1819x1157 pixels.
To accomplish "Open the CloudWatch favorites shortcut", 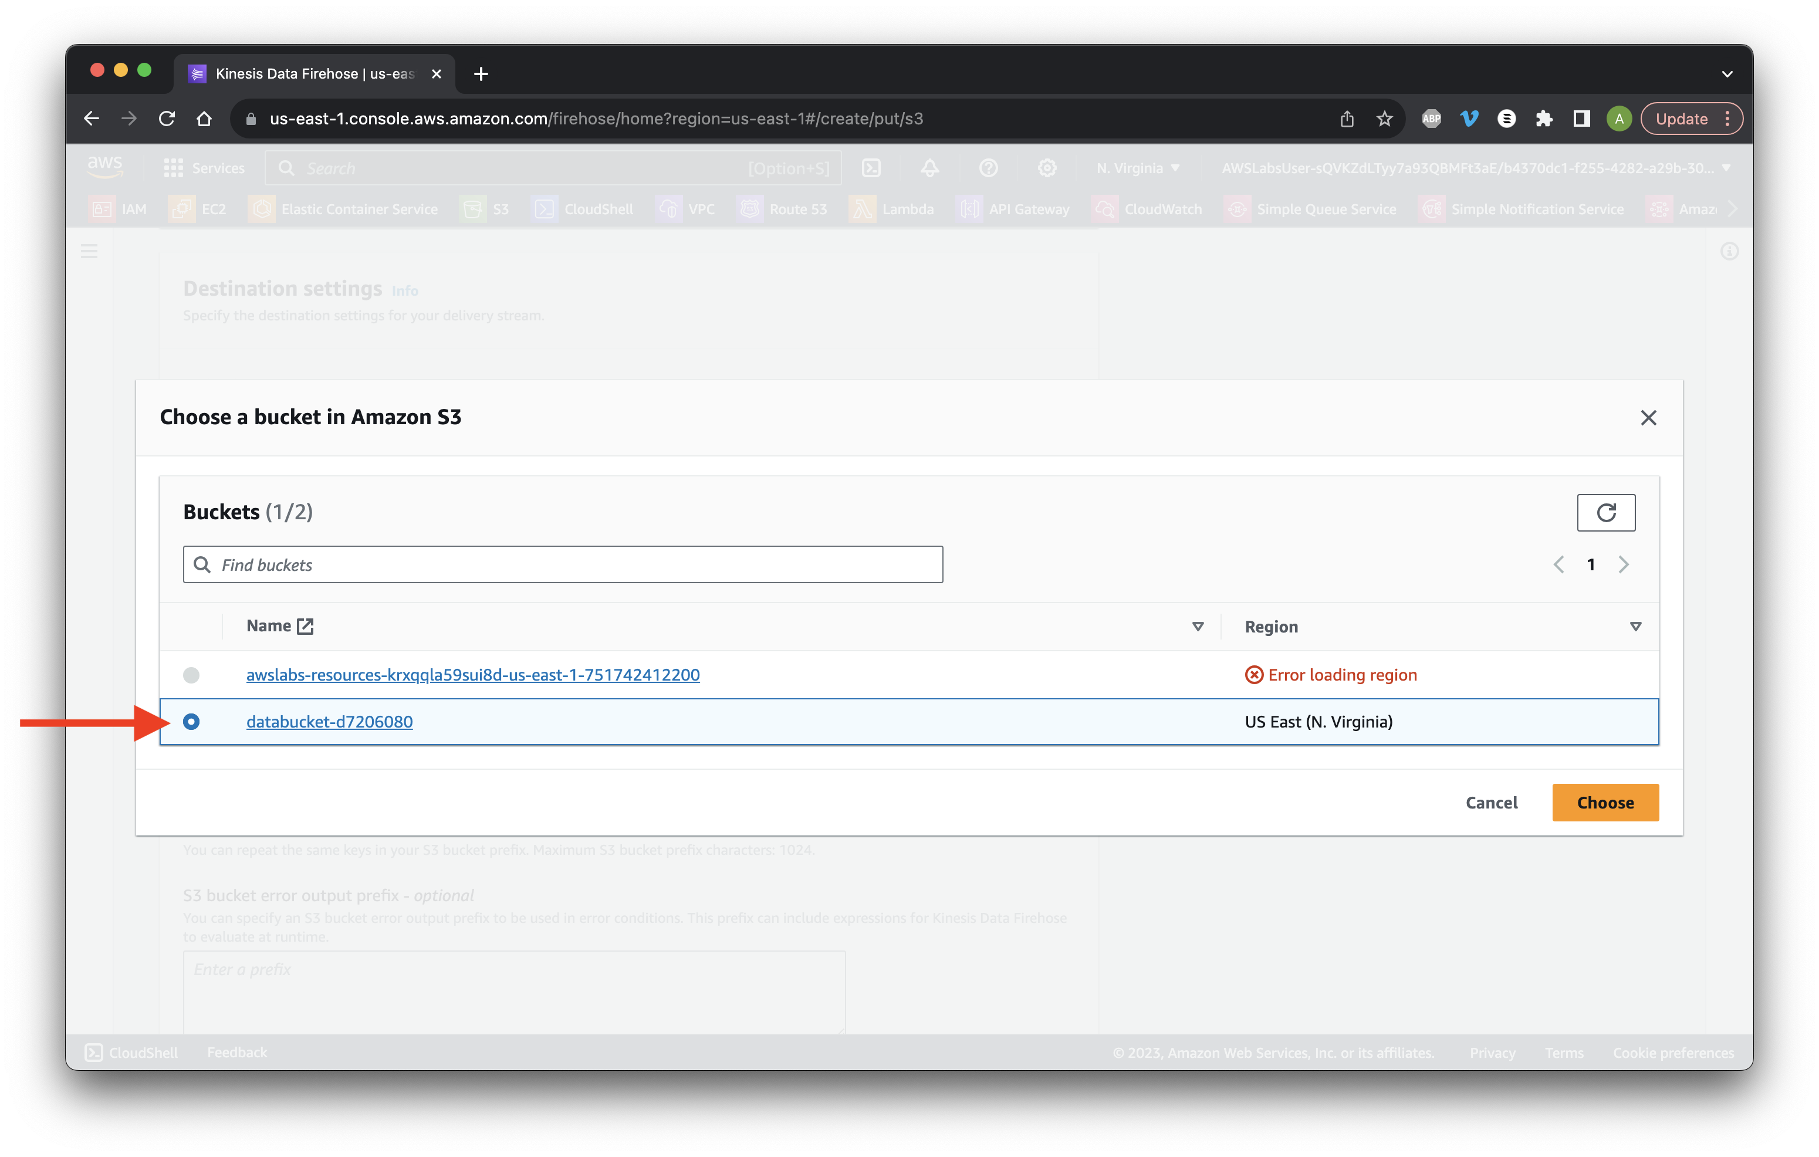I will click(x=1148, y=209).
